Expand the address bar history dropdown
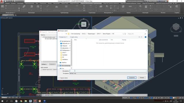This screenshot has width=184, height=103. 123,34
